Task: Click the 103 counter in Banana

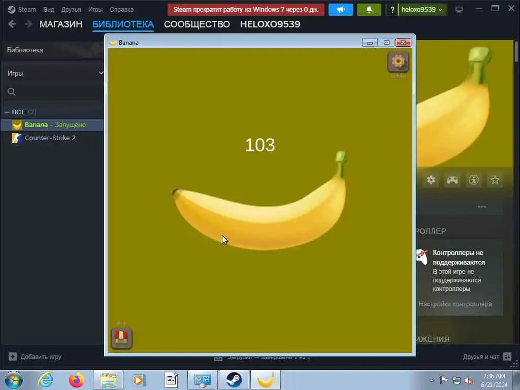Action: click(260, 145)
